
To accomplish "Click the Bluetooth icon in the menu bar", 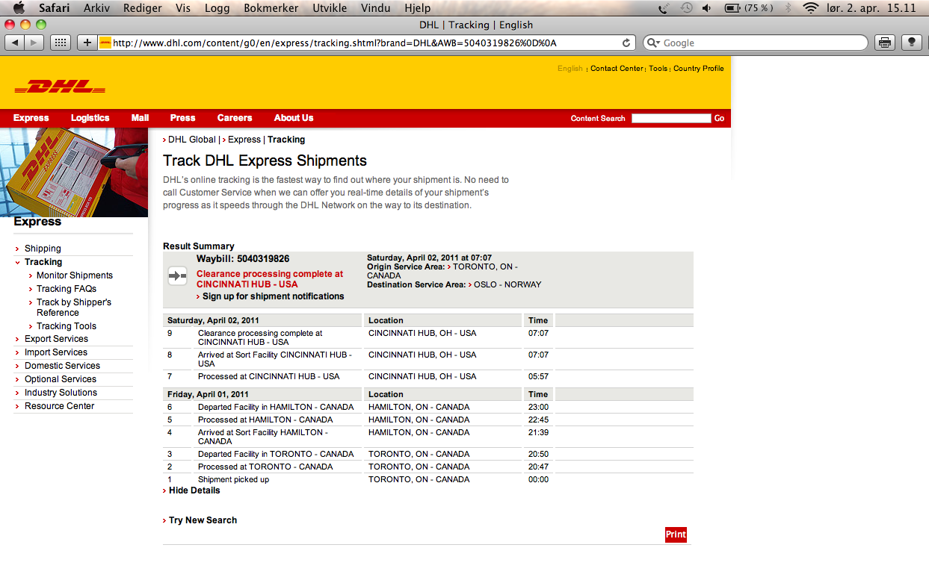I will [x=788, y=8].
